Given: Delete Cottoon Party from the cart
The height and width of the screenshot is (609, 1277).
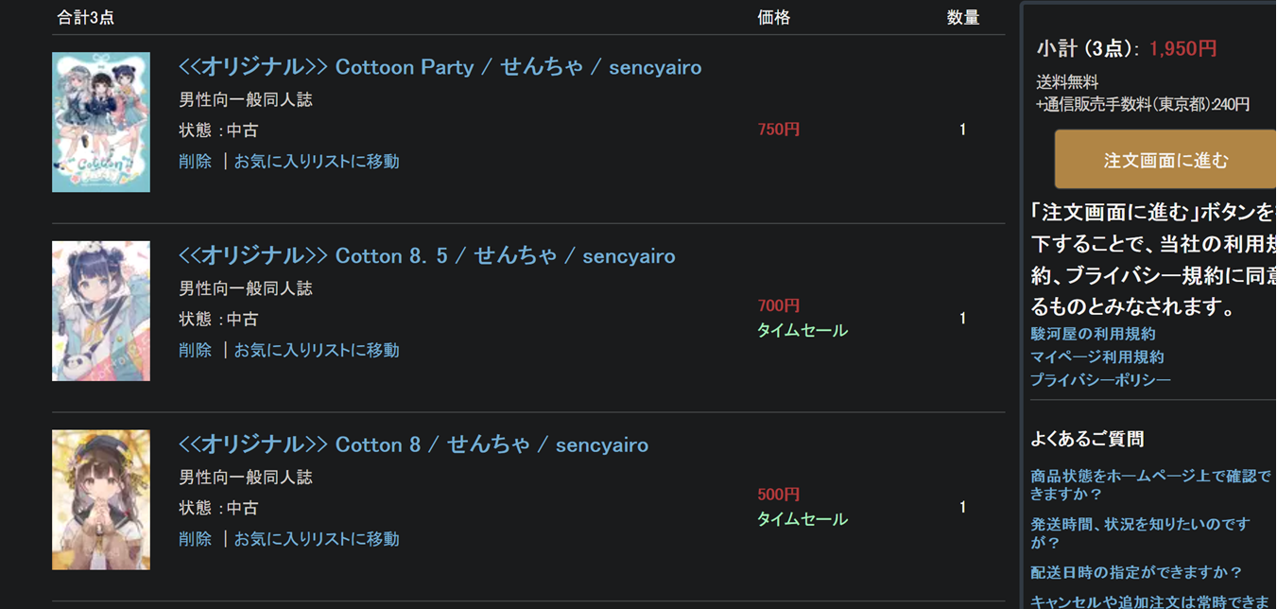Looking at the screenshot, I should click(x=195, y=162).
